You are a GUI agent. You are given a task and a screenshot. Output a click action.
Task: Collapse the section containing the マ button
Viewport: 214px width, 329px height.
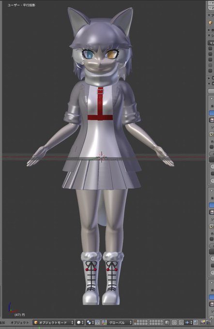pyautogui.click(x=209, y=35)
